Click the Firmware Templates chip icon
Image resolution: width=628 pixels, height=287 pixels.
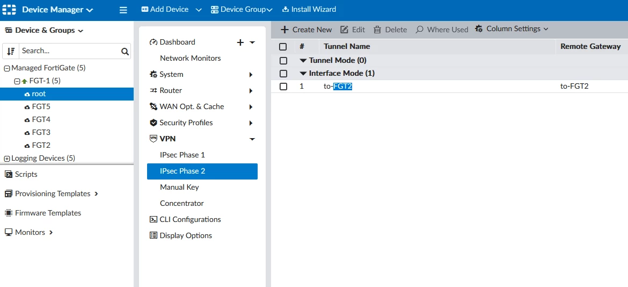coord(8,213)
